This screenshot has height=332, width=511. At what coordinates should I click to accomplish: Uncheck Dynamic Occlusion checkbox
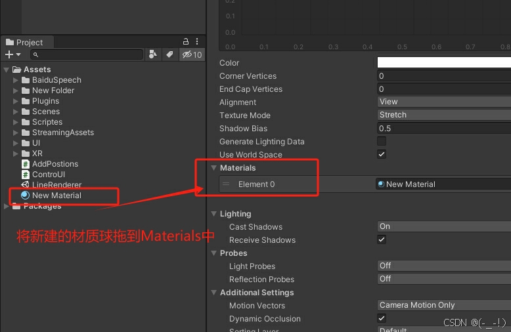point(382,318)
